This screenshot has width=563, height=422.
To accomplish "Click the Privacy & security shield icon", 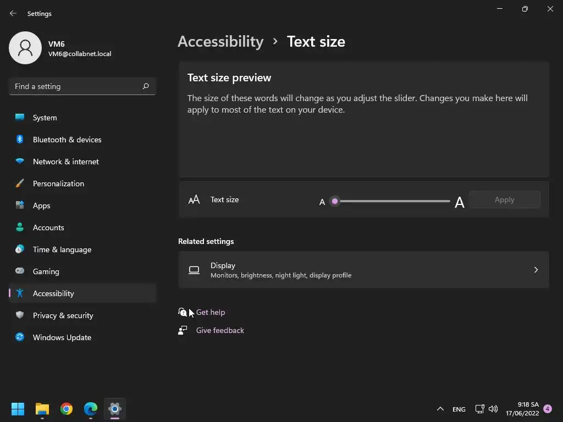I will pyautogui.click(x=20, y=315).
